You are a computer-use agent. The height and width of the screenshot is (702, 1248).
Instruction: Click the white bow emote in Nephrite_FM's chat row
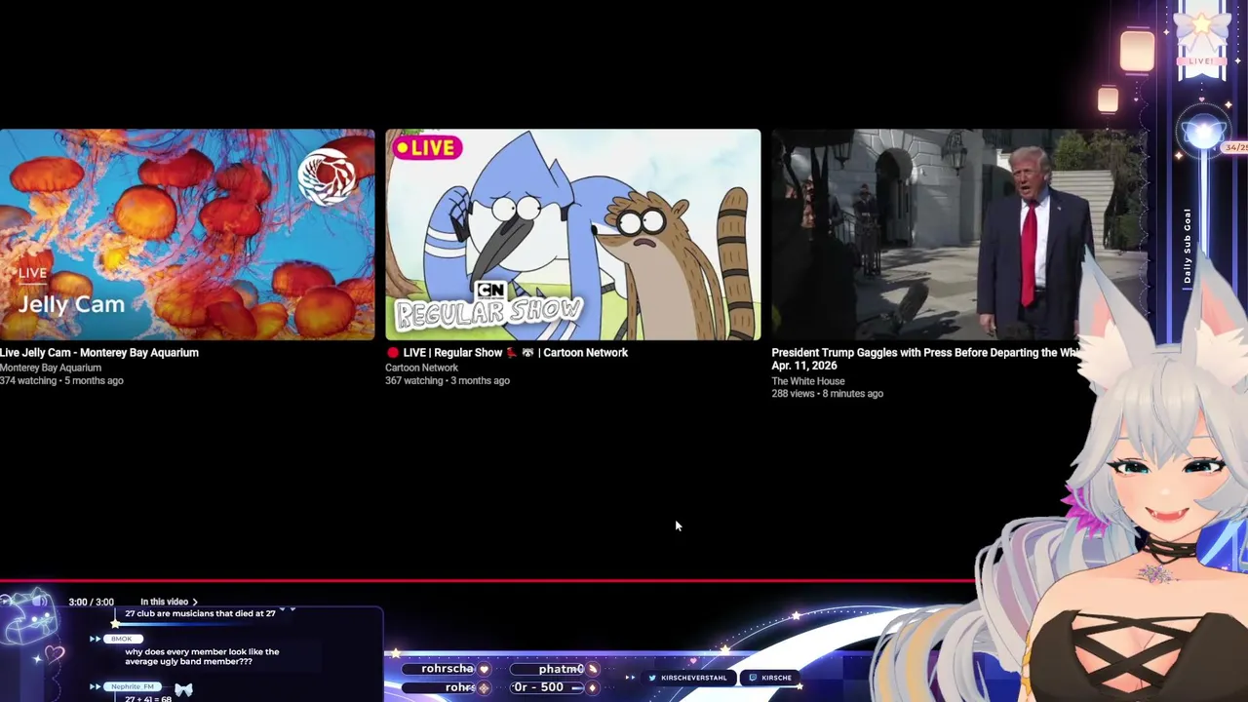pos(183,689)
